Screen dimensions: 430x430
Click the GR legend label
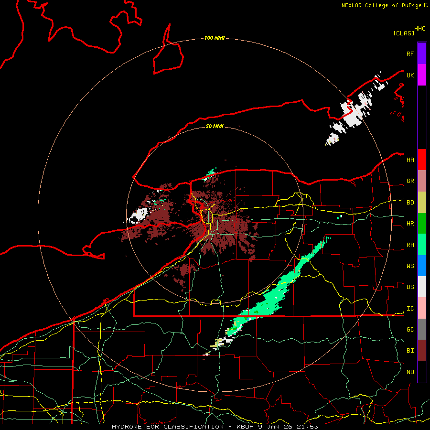point(410,181)
